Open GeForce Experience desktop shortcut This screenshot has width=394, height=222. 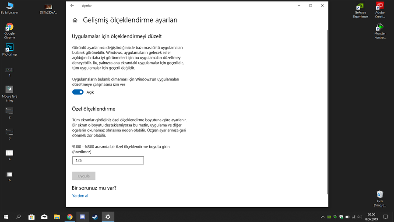360,11
